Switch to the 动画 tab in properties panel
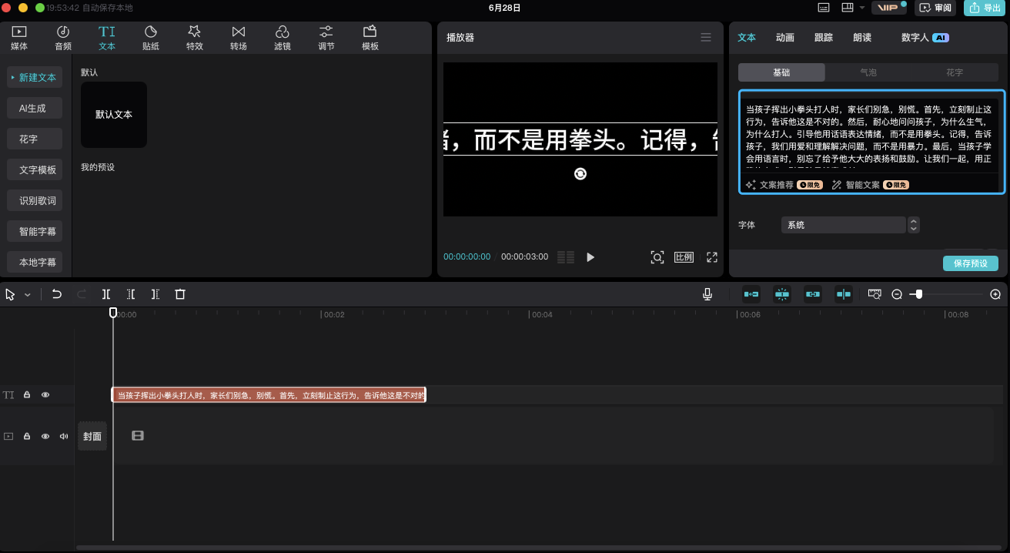This screenshot has width=1010, height=553. click(x=785, y=37)
